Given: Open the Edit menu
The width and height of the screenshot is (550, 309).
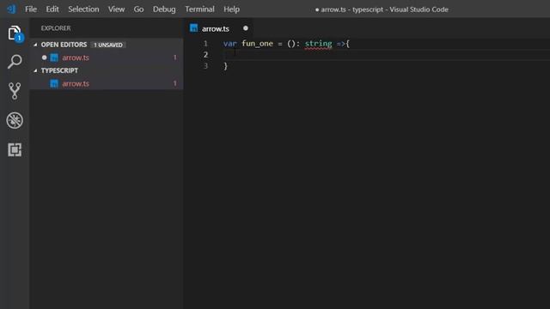Looking at the screenshot, I should (52, 9).
